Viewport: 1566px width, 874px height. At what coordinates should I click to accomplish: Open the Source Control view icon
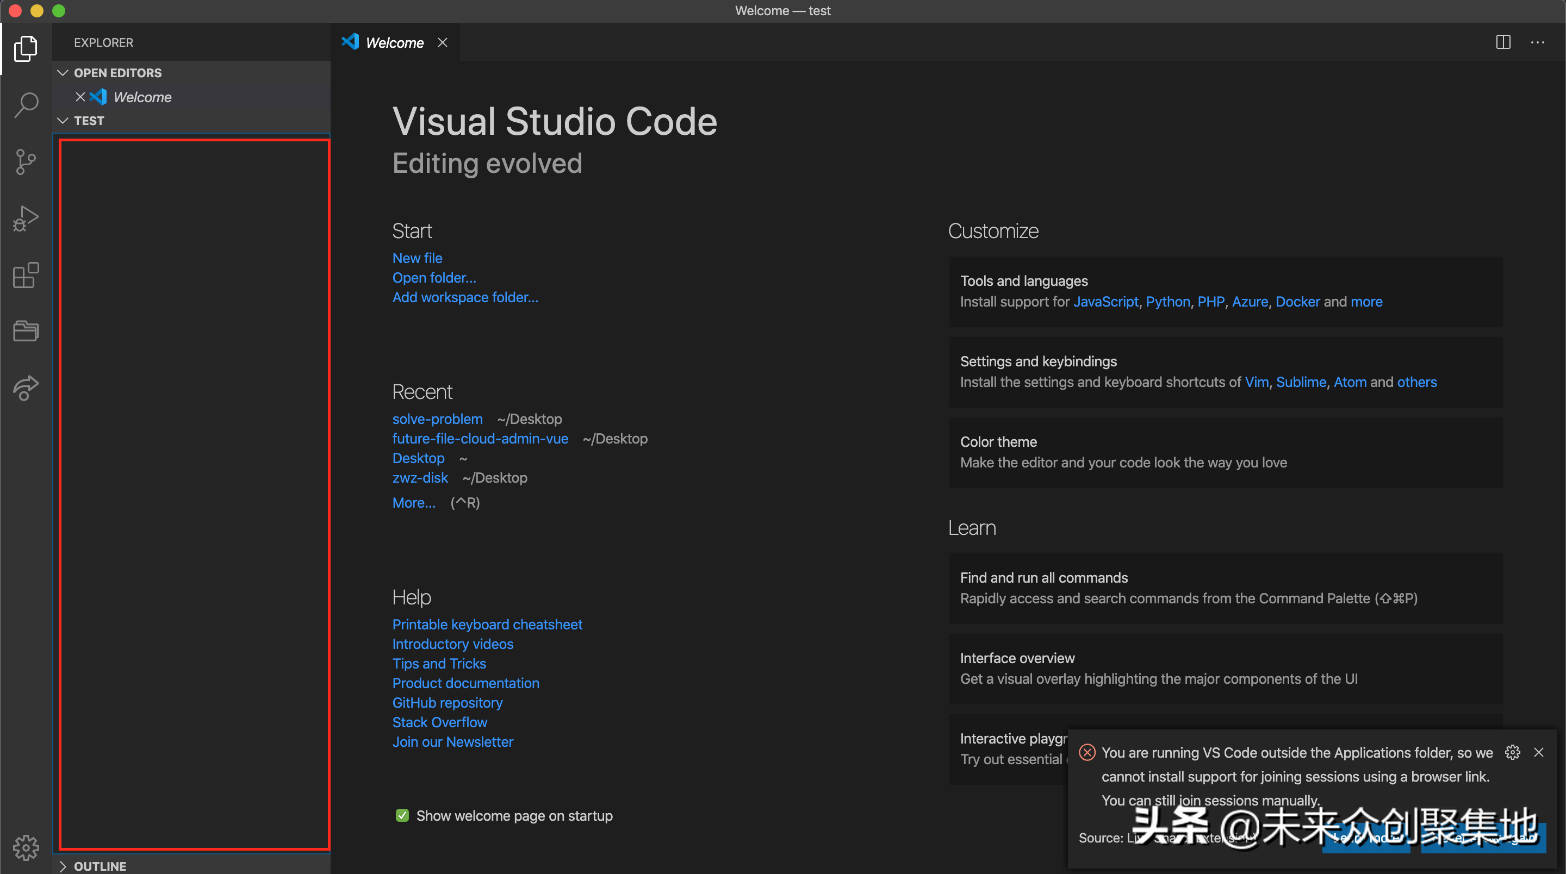(26, 161)
